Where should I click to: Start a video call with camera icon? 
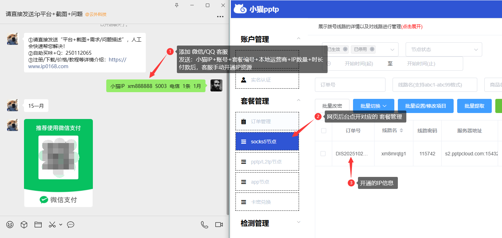click(219, 225)
